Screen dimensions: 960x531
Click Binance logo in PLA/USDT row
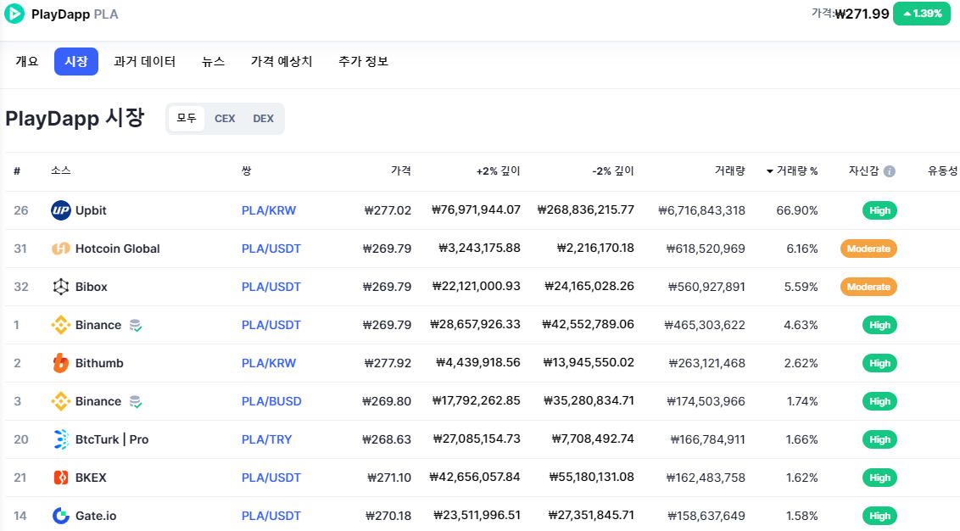(60, 325)
